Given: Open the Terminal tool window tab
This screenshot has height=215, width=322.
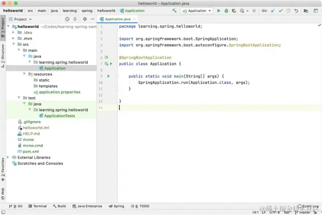Looking at the screenshot, I should 37,206.
